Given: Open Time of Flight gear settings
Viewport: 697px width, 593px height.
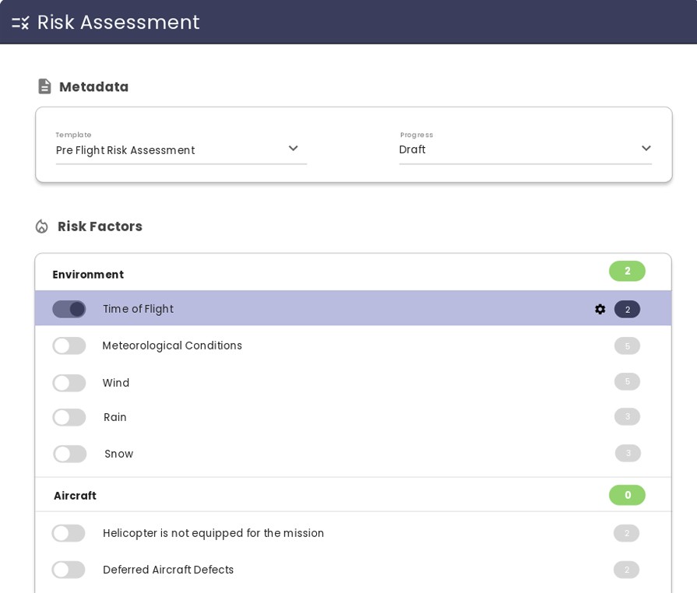Looking at the screenshot, I should point(600,309).
